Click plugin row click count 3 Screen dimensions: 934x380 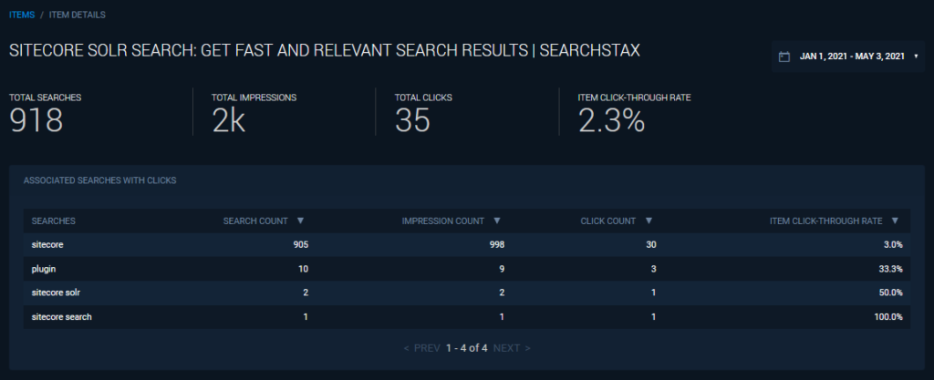[653, 269]
